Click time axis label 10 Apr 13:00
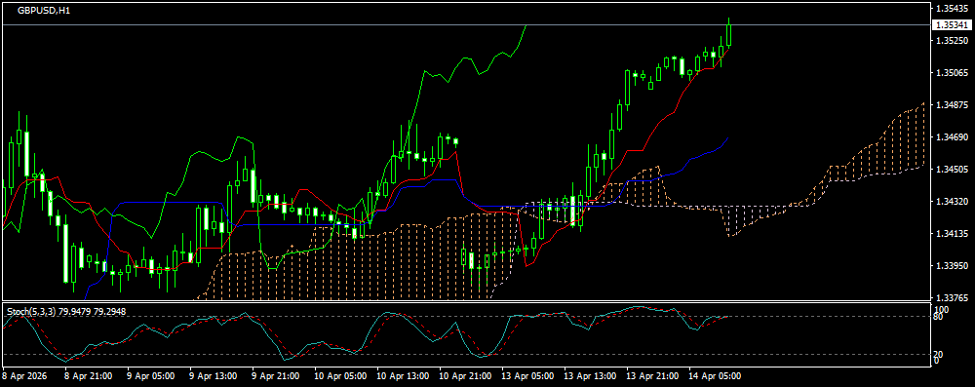Image resolution: width=975 pixels, height=387 pixels. click(403, 376)
